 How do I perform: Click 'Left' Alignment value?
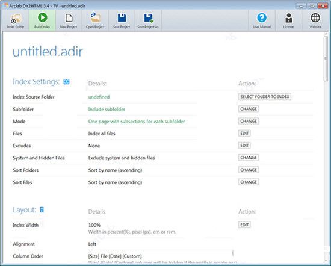coord(92,244)
